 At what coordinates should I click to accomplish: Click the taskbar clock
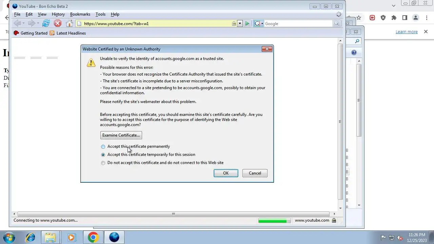(417, 238)
